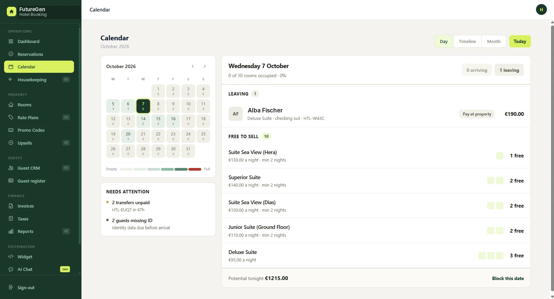
Task: Go to previous month with left chevron
Action: 193,66
